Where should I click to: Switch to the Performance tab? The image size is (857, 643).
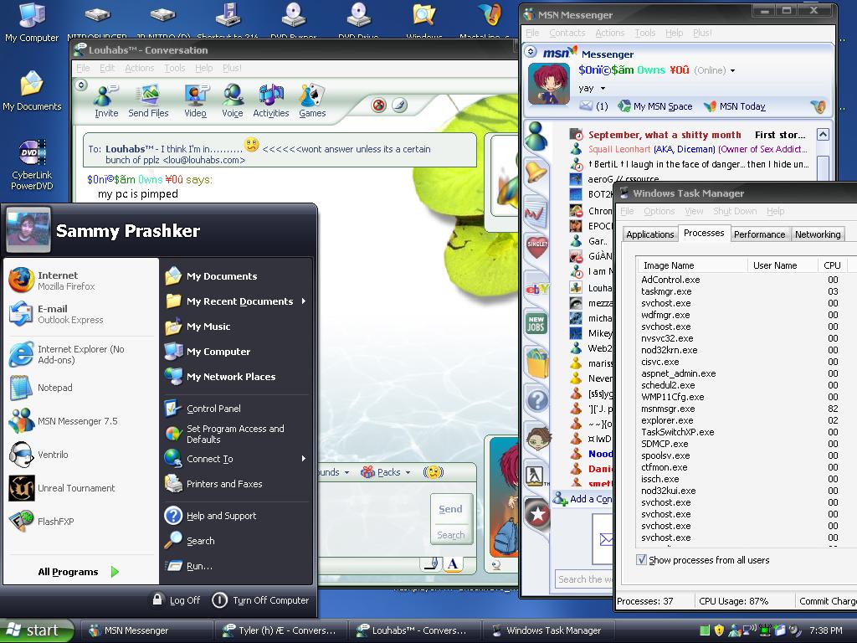click(759, 234)
